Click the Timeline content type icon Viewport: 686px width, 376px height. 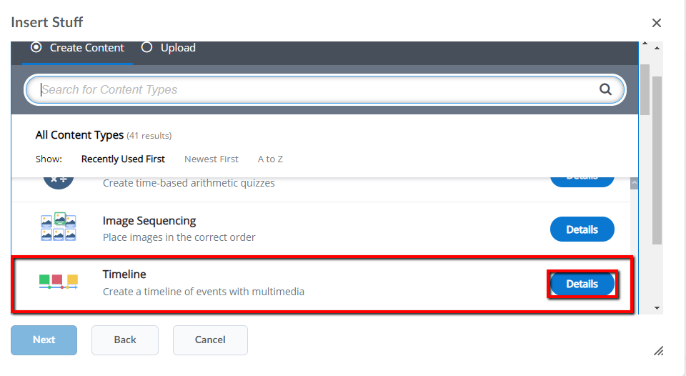tap(58, 282)
